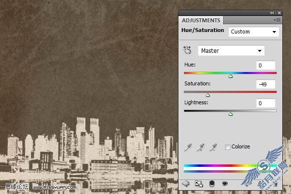Toggle layer visibility eye icon
Image resolution: width=291 pixels, height=194 pixels.
(x=225, y=184)
